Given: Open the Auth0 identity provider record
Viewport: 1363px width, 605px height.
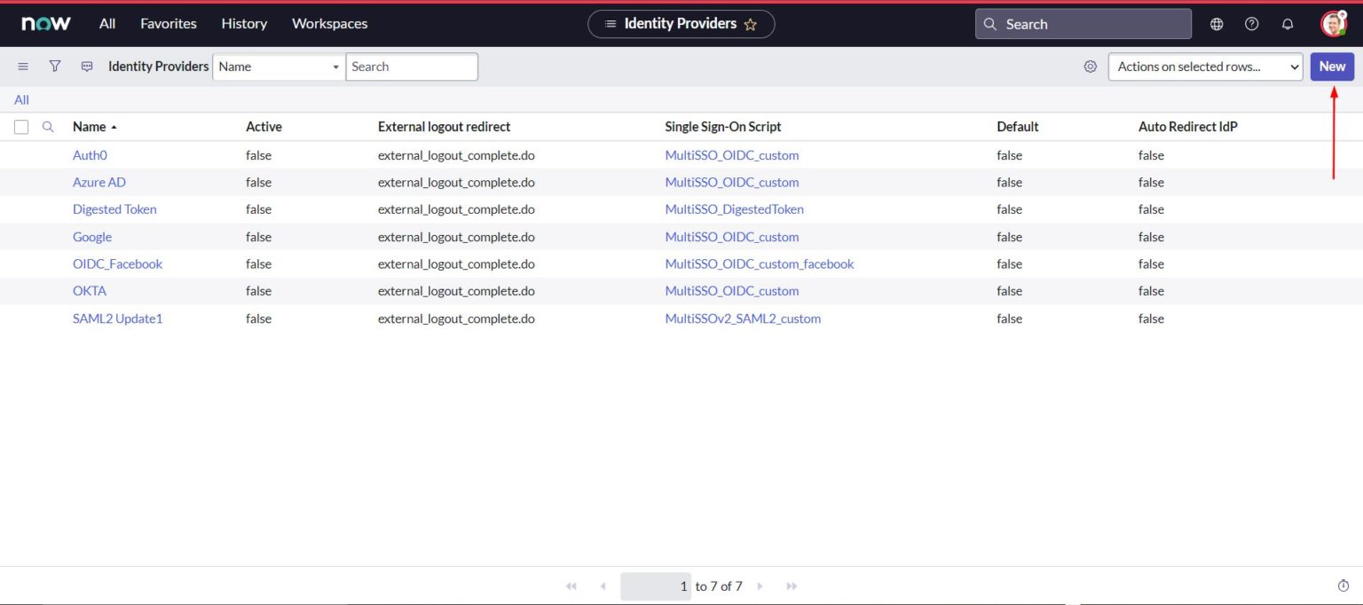Looking at the screenshot, I should pyautogui.click(x=90, y=154).
